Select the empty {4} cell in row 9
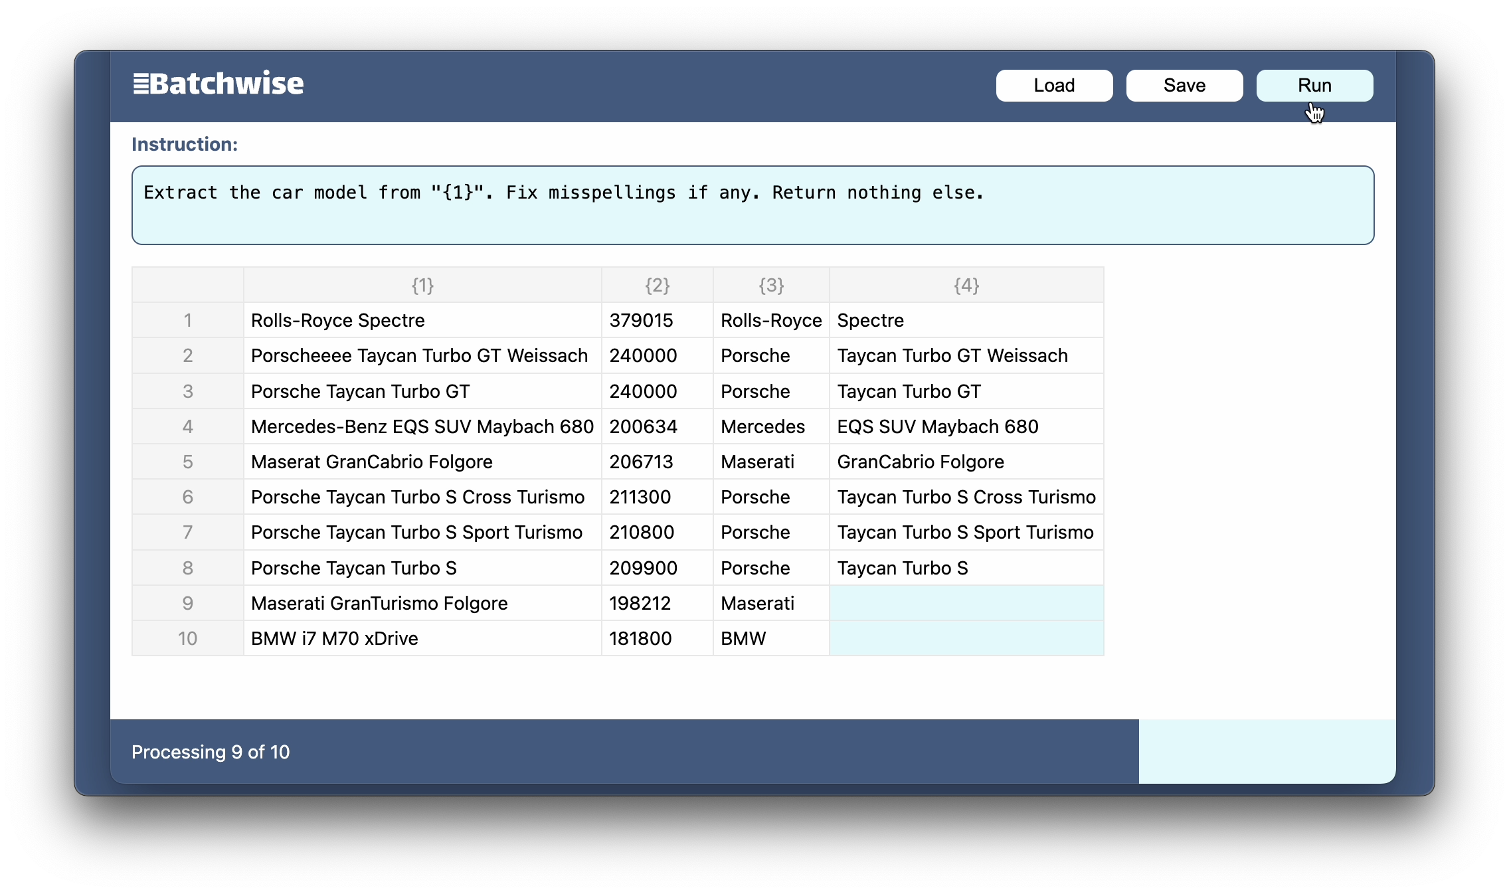 966,603
